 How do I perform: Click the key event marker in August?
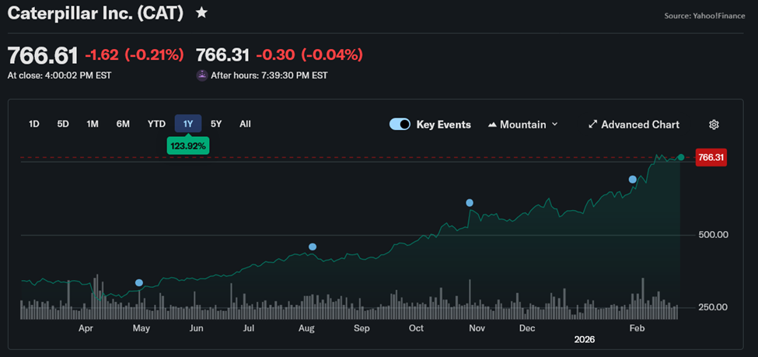coord(313,247)
